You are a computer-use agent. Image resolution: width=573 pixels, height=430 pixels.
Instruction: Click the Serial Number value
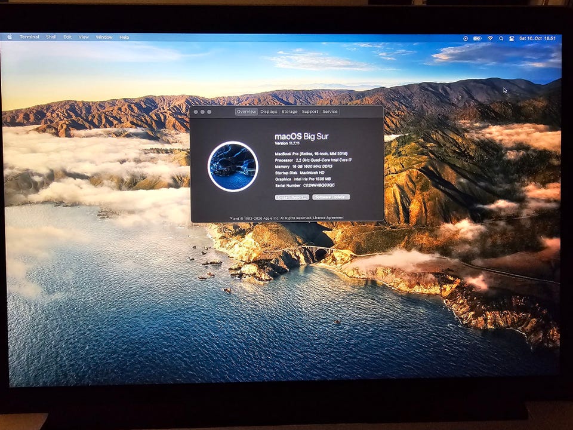(319, 185)
